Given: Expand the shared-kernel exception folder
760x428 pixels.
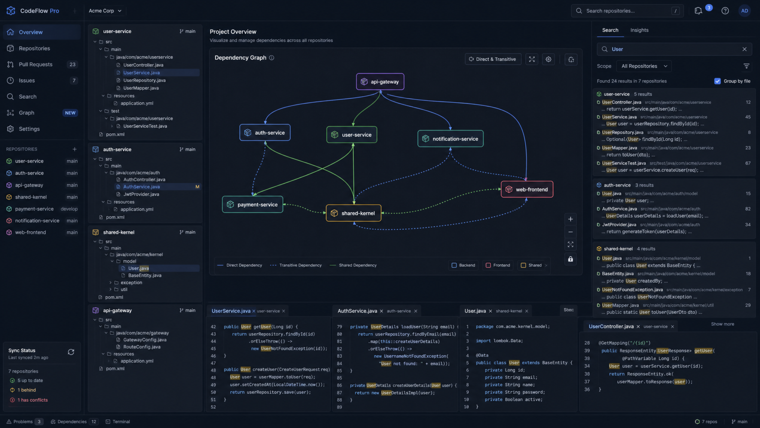Looking at the screenshot, I should pos(110,283).
